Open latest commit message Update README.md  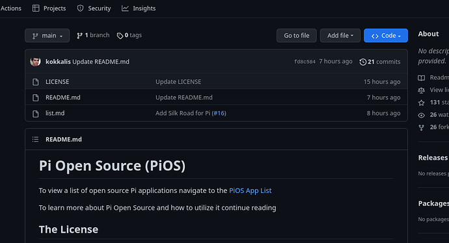coord(101,62)
